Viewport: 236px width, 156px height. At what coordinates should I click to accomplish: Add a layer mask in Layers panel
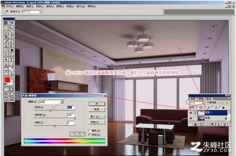pyautogui.click(x=201, y=124)
